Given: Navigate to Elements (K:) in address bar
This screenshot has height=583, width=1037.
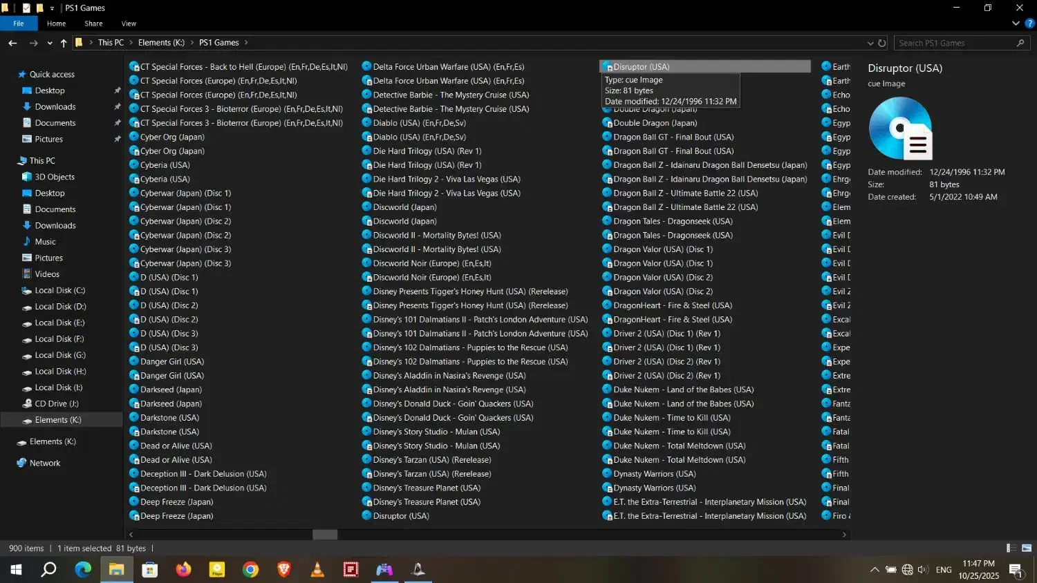Looking at the screenshot, I should click(161, 43).
